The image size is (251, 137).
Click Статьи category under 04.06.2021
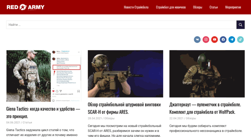point(27,122)
